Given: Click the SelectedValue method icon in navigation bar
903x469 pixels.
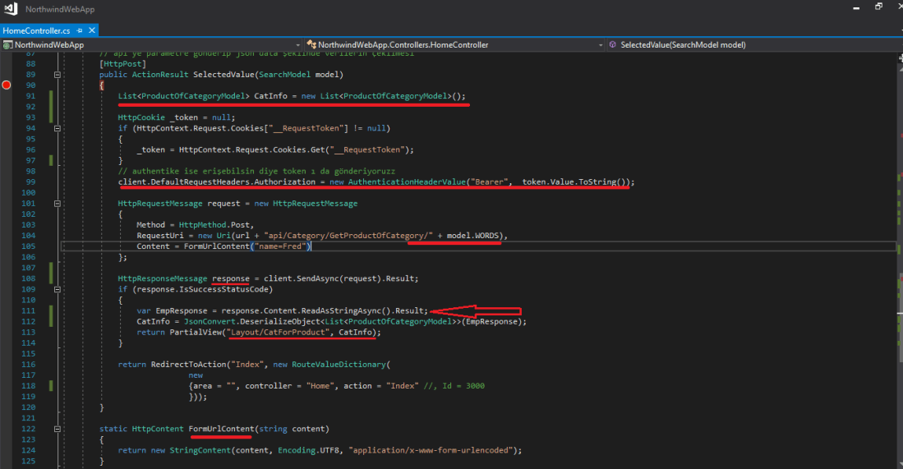Looking at the screenshot, I should click(x=613, y=44).
